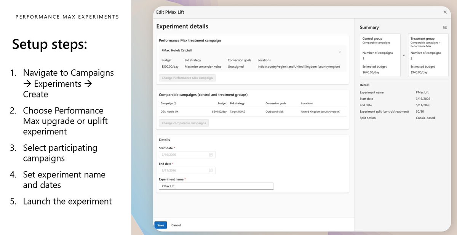The width and height of the screenshot is (457, 235).
Task: Click the $300.00/day budget value
Action: click(169, 67)
